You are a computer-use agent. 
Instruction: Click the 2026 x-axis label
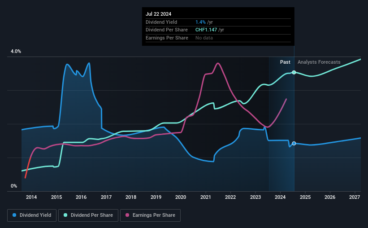330,197
